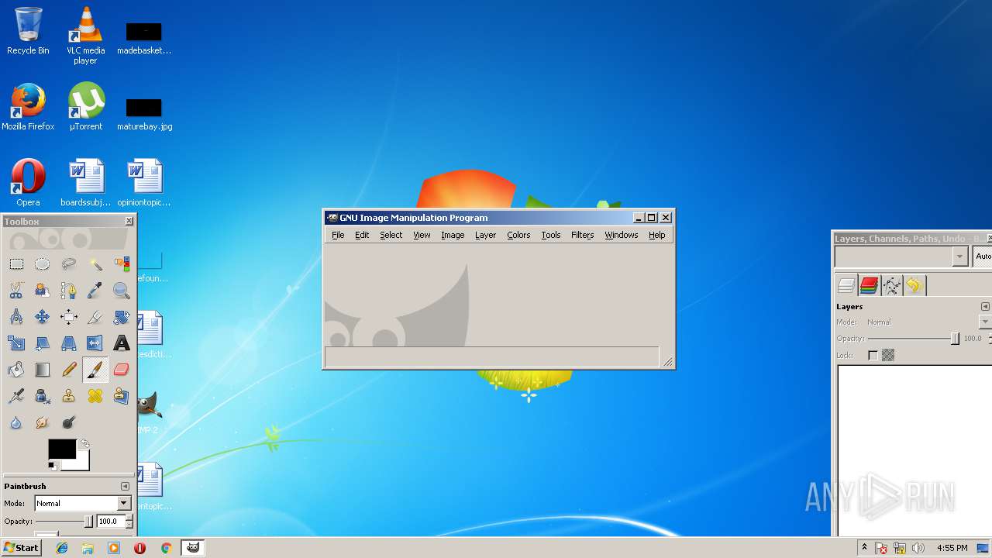Select the Flip tool
This screenshot has width=992, height=558.
point(95,343)
